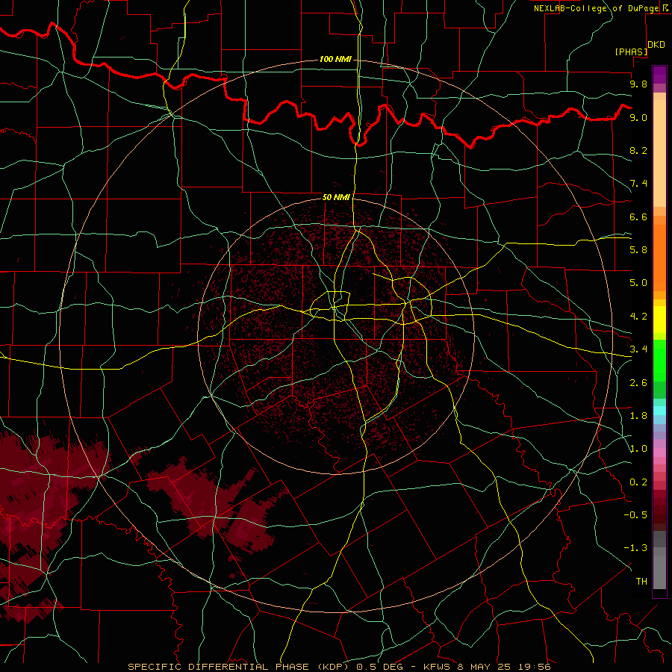Pick the yellow segment of the color bar
This screenshot has height=672, width=672.
point(659,320)
